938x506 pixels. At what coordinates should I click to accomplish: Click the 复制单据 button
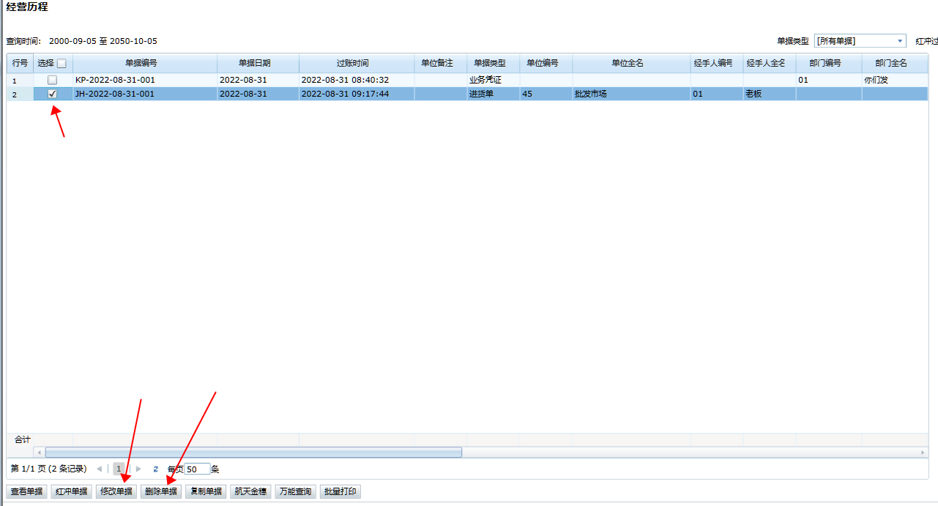tap(205, 491)
